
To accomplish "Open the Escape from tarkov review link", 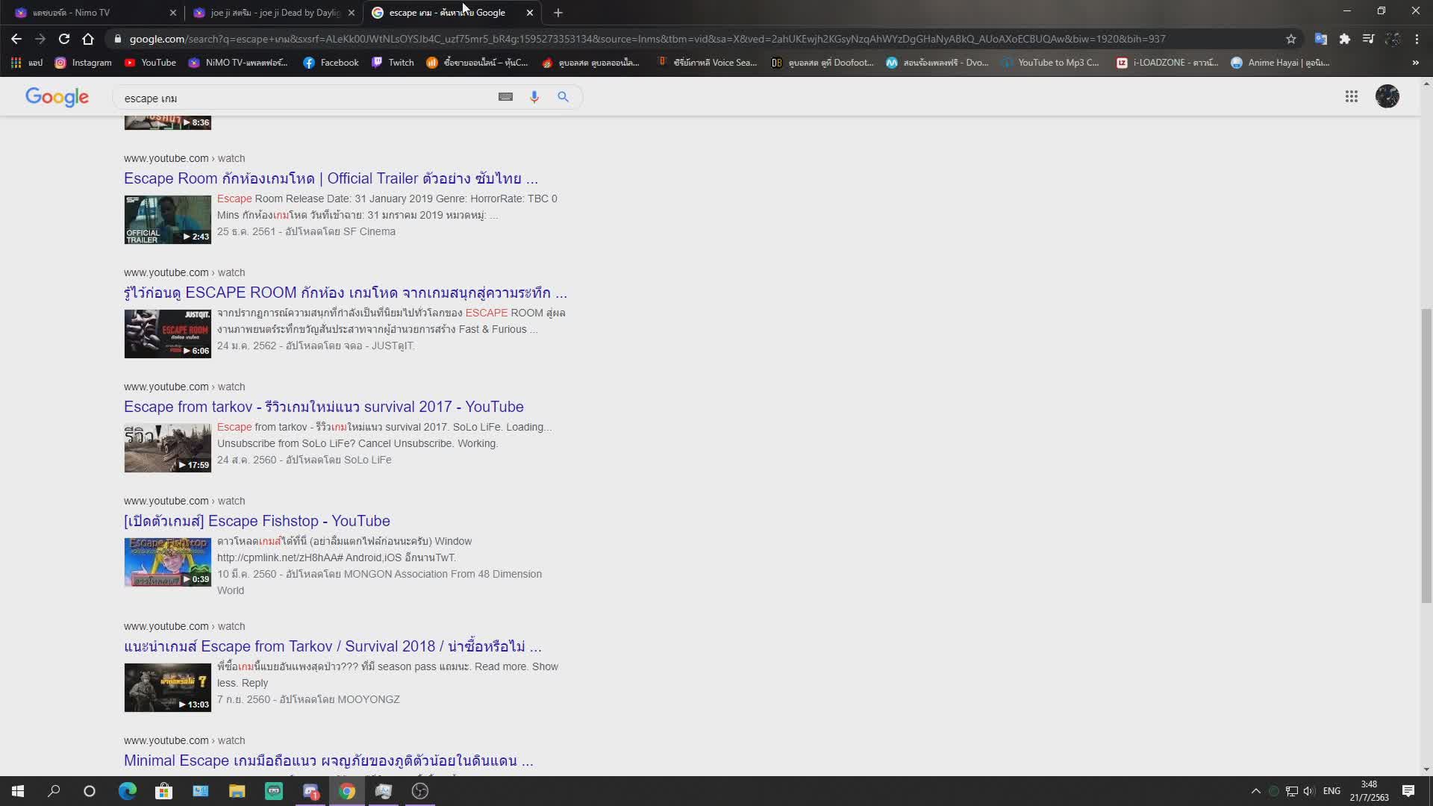I will 323,407.
